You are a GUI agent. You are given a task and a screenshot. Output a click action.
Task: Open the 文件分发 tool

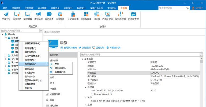point(6,16)
